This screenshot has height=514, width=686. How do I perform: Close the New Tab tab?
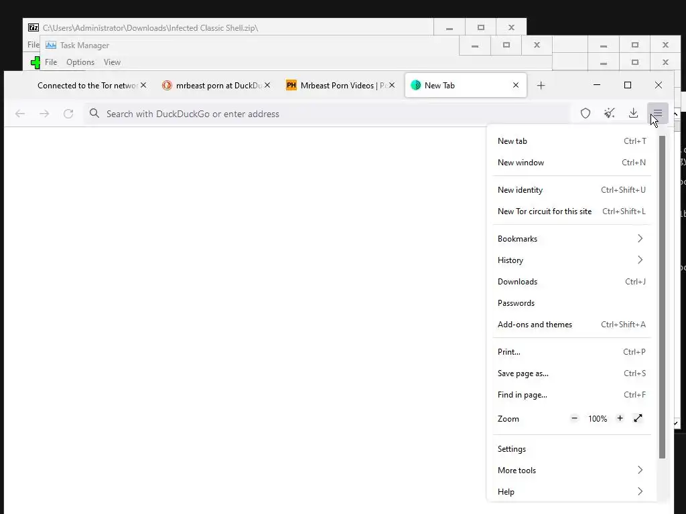[516, 85]
